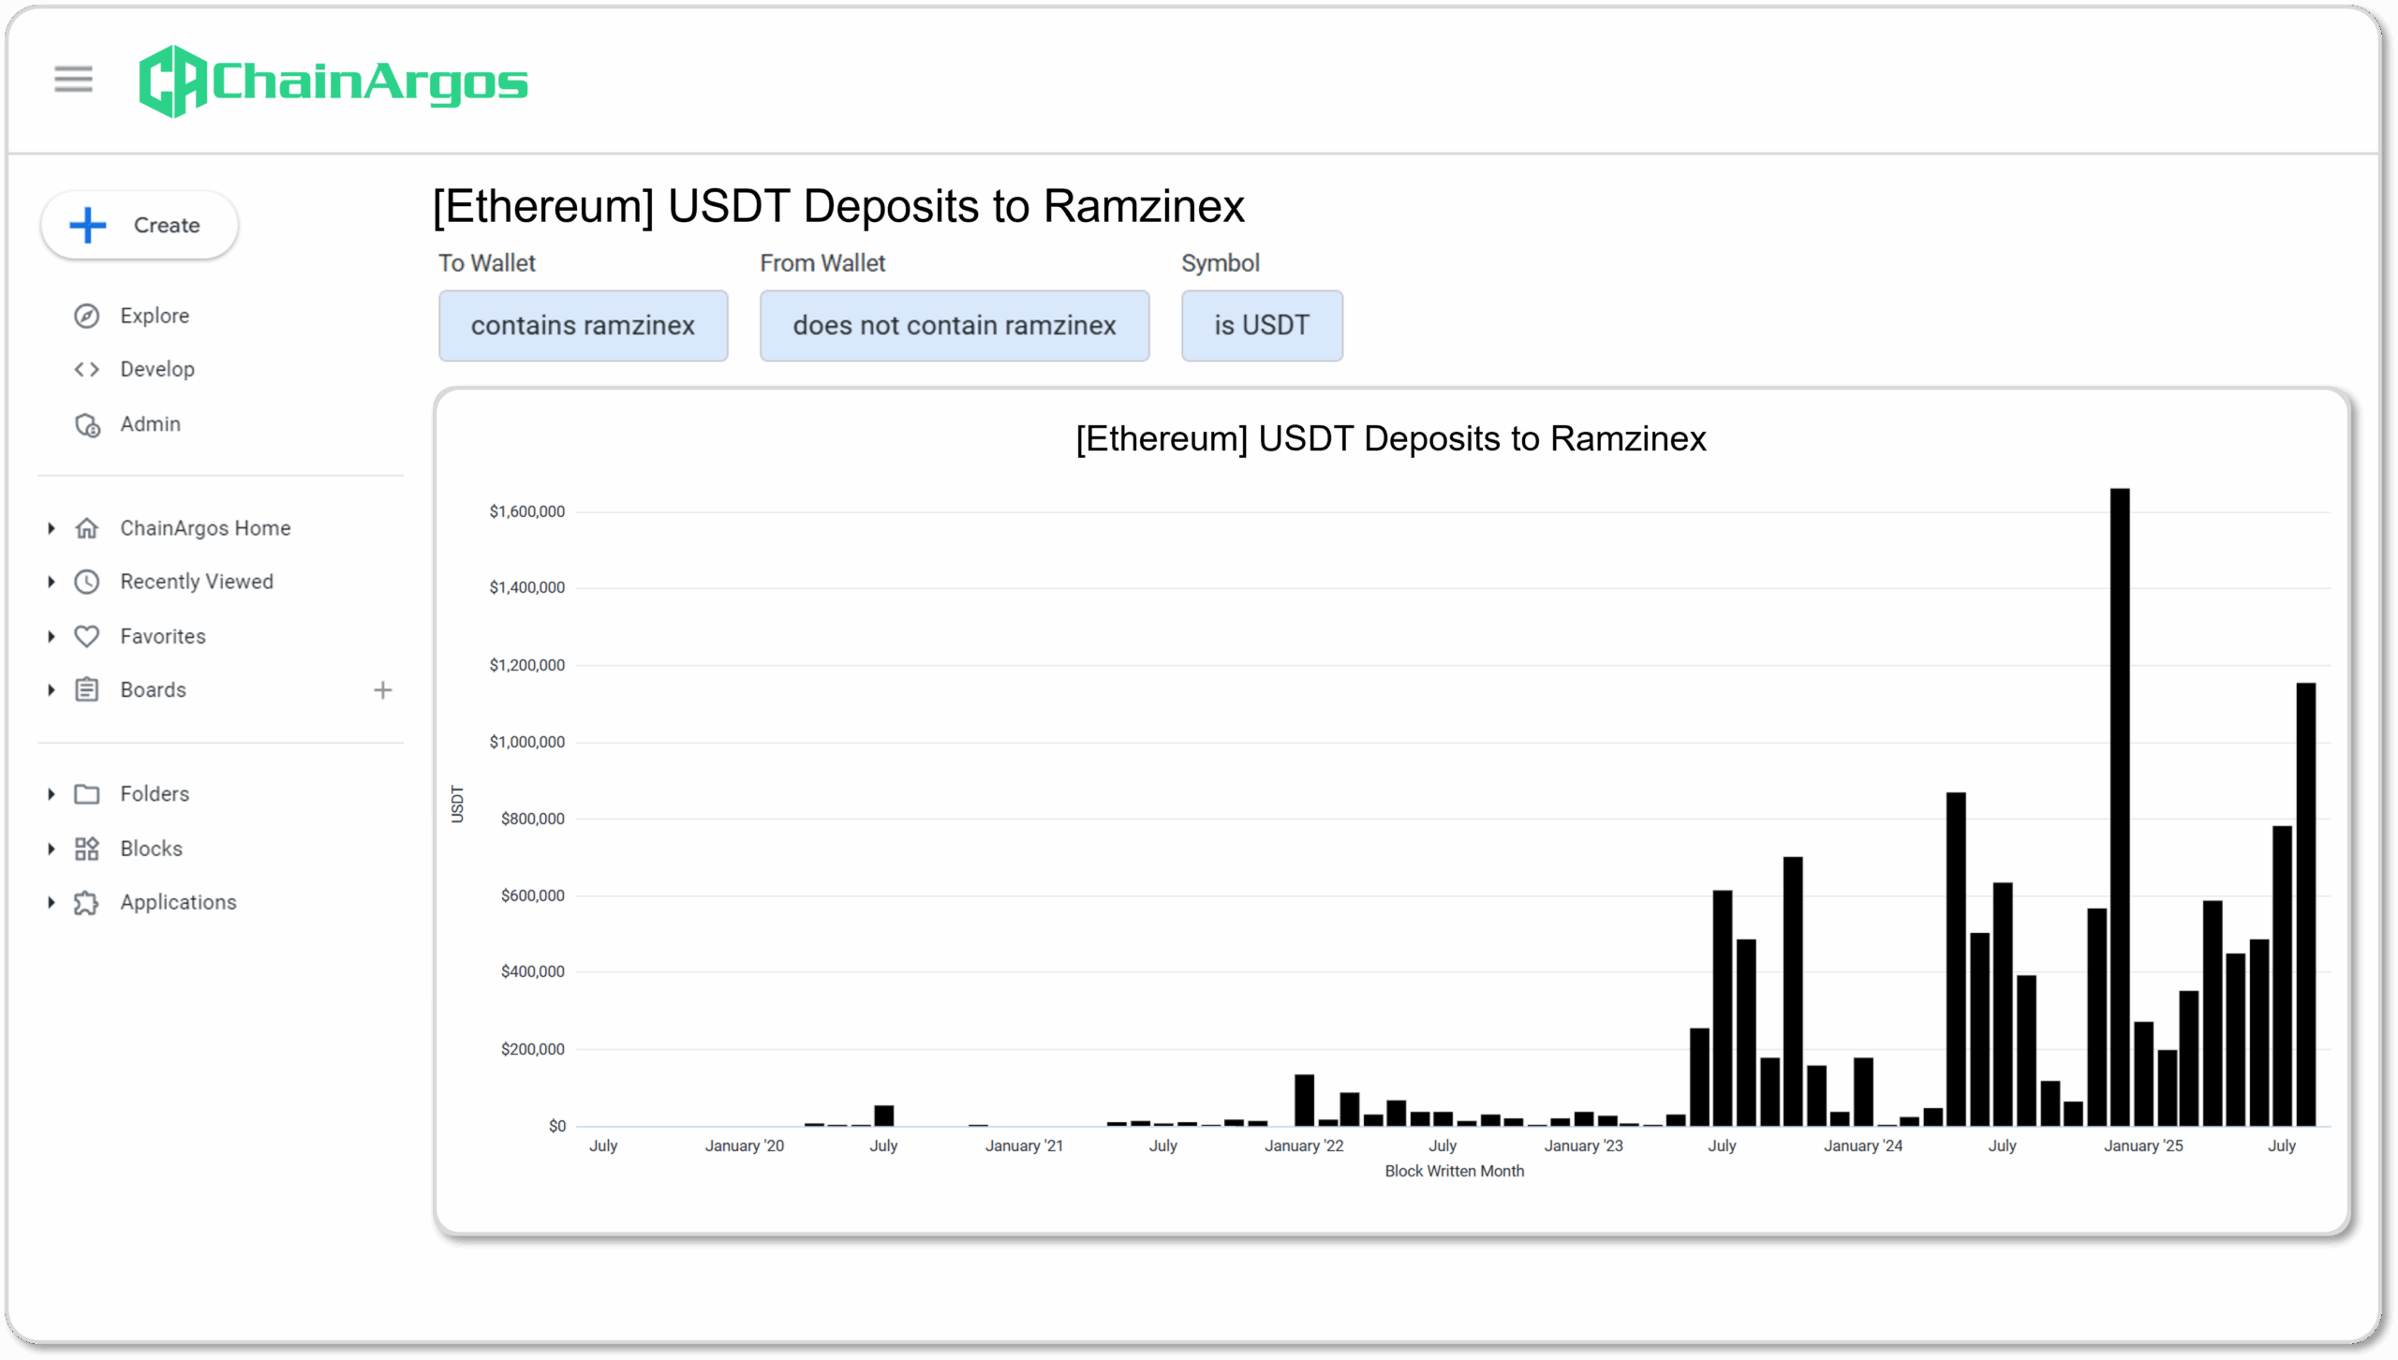Viewport: 2398px width, 1360px height.
Task: Click the Explore compass icon
Action: click(87, 317)
